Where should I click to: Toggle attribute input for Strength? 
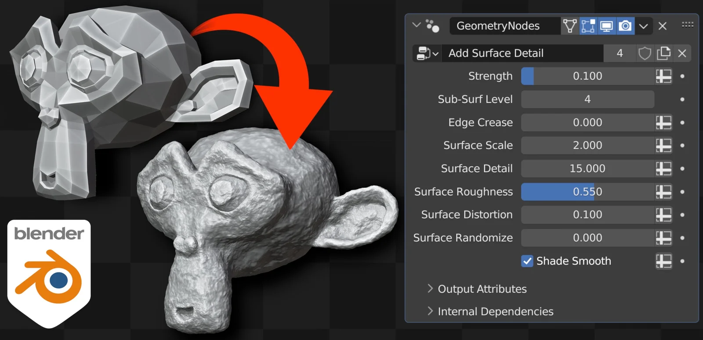point(663,76)
